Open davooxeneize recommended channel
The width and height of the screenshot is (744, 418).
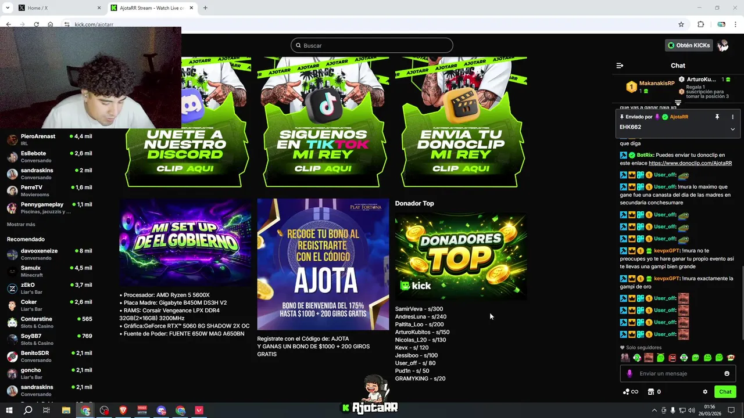(x=50, y=254)
